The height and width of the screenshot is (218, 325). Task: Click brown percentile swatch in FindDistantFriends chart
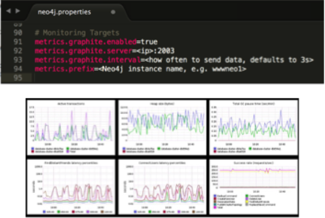pyautogui.click(x=102, y=212)
